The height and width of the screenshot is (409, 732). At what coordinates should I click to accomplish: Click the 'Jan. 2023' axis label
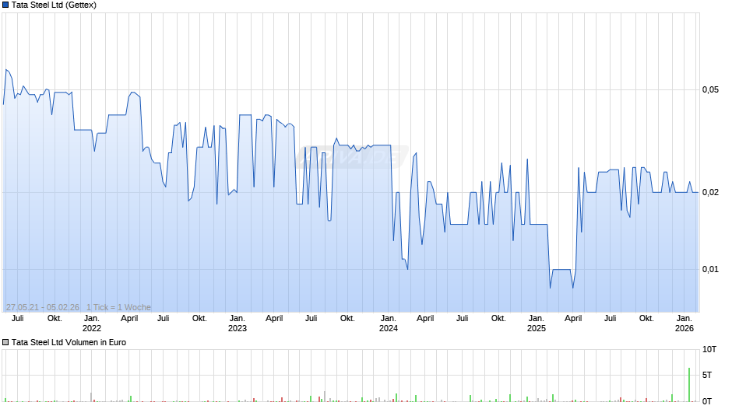[238, 323]
